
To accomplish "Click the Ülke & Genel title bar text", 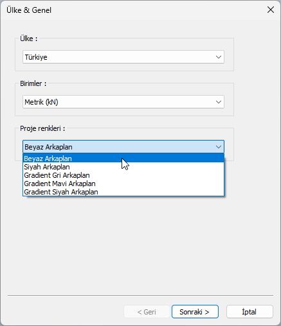I will click(x=29, y=10).
